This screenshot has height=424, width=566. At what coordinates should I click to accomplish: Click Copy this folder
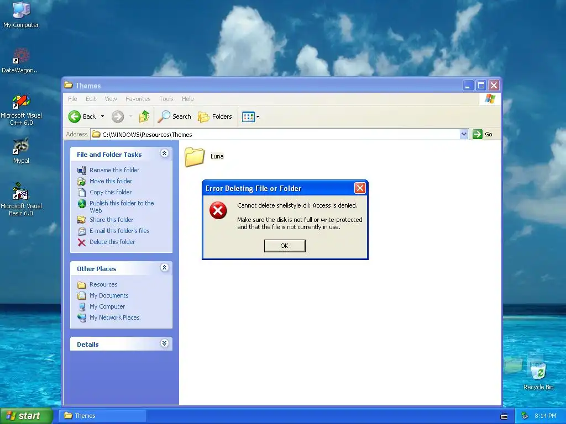click(x=111, y=192)
